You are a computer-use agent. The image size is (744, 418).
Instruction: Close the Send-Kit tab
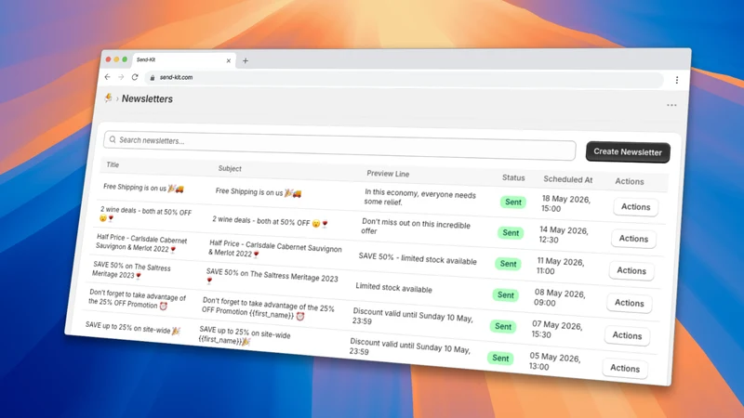[228, 60]
